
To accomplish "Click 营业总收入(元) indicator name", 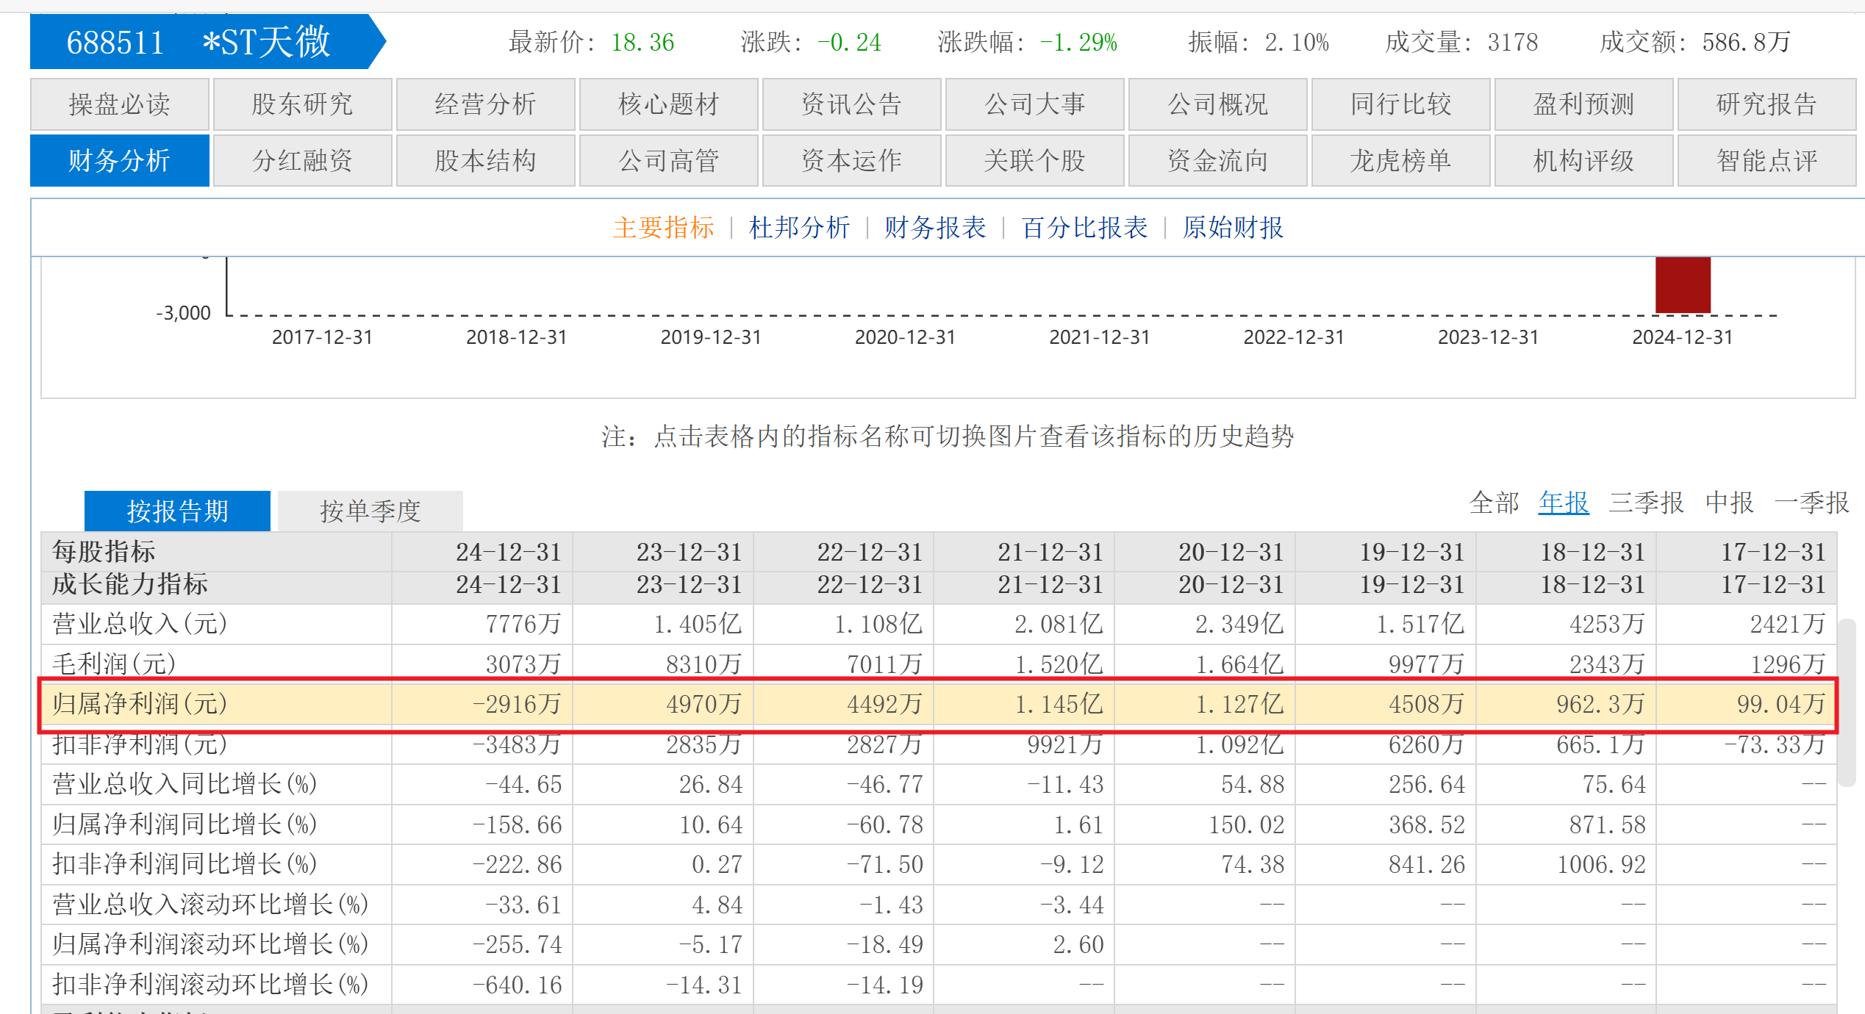I will pos(140,624).
